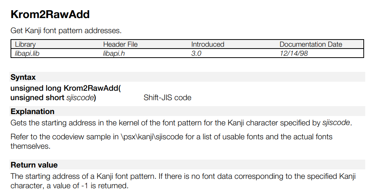Click the Documentation Date column header
Image resolution: width=372 pixels, height=192 pixels.
click(x=311, y=44)
